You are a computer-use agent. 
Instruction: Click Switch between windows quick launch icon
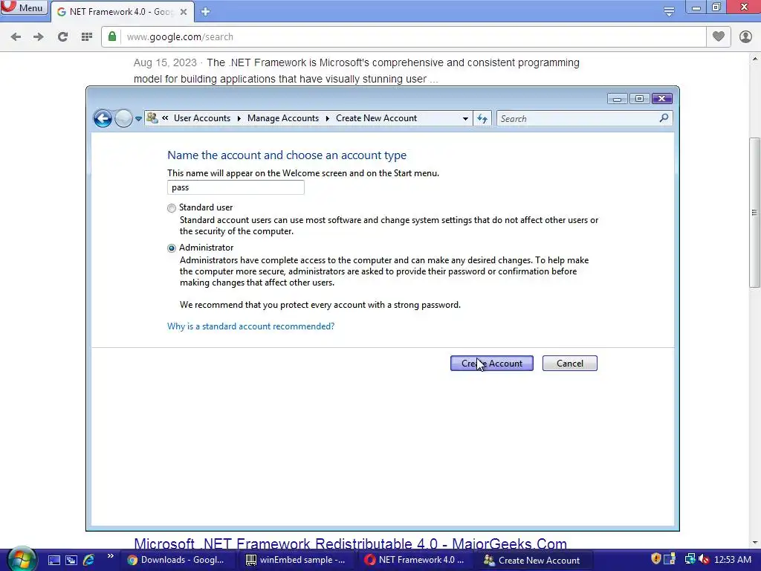point(71,560)
